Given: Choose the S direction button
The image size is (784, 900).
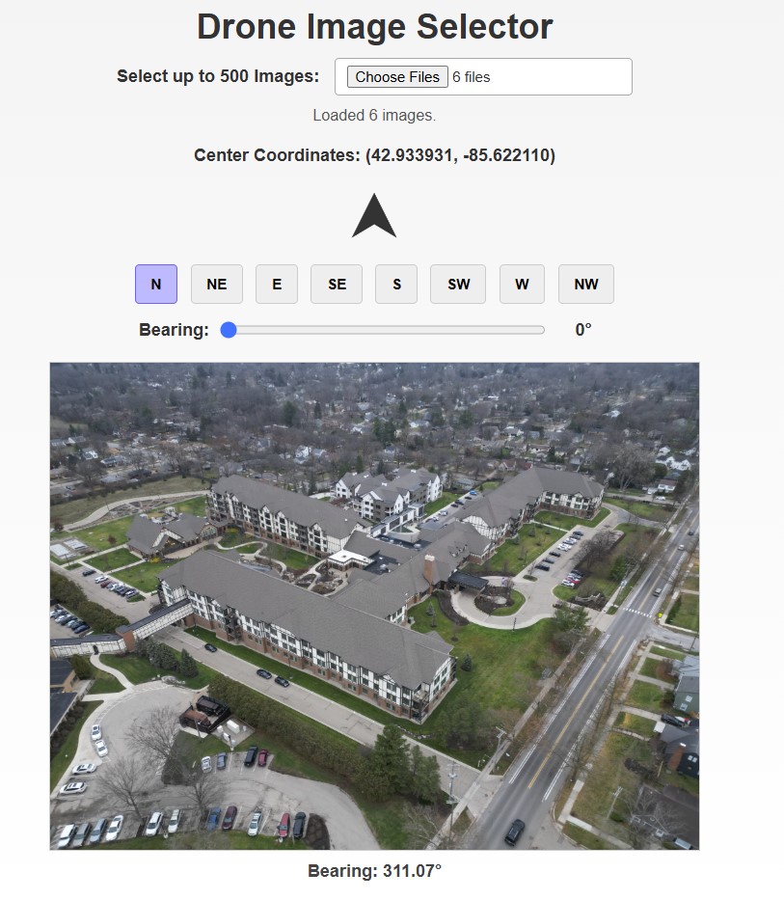Looking at the screenshot, I should 396,285.
